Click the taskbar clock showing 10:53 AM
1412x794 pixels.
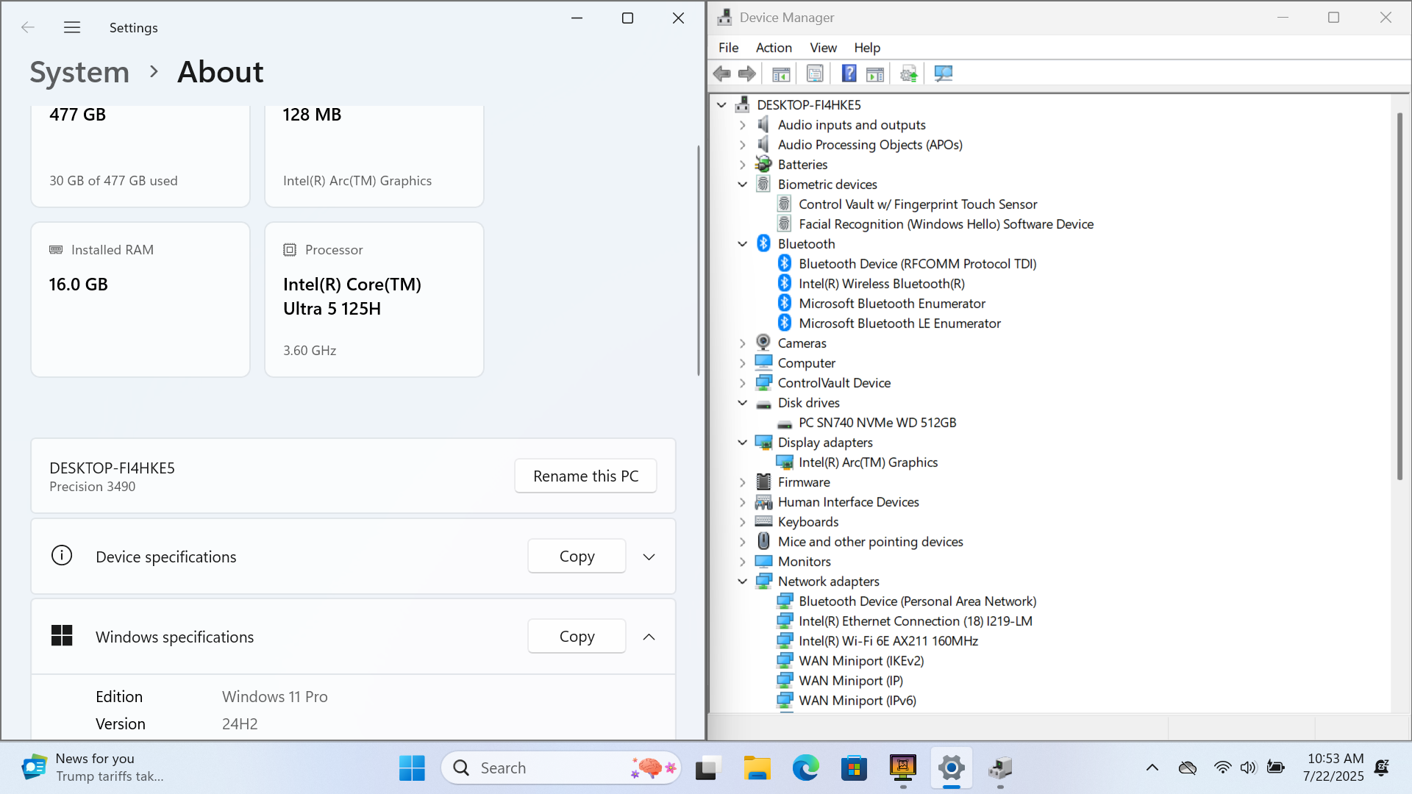pyautogui.click(x=1334, y=768)
